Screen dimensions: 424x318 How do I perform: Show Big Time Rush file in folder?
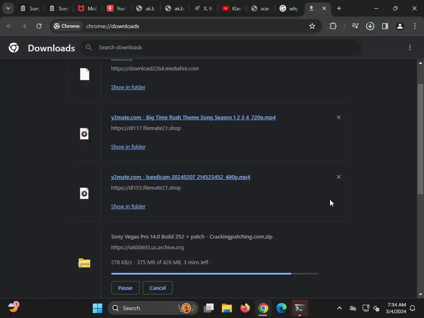(128, 147)
